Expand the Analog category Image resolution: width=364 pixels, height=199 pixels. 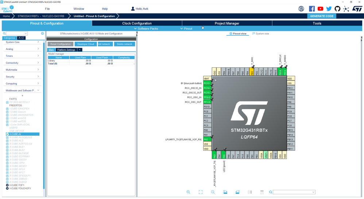22,49
